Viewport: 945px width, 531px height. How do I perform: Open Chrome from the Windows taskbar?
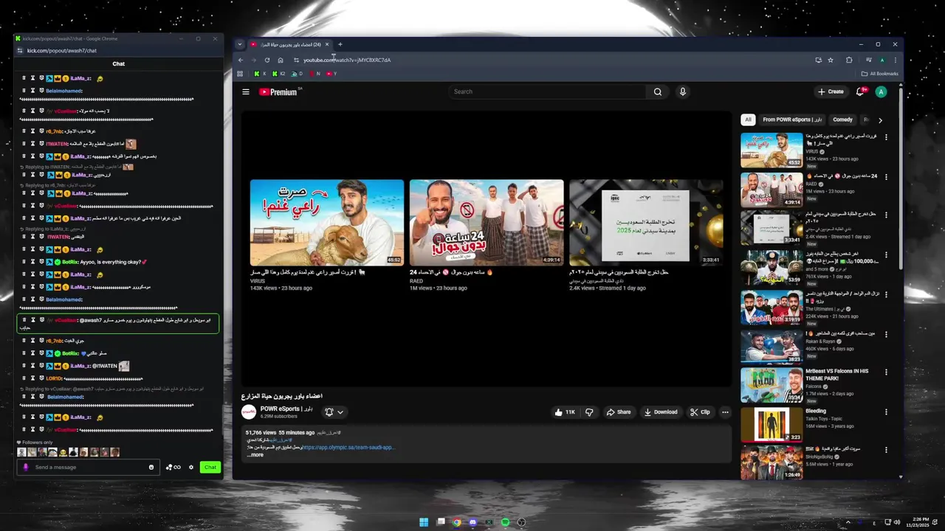pos(456,522)
